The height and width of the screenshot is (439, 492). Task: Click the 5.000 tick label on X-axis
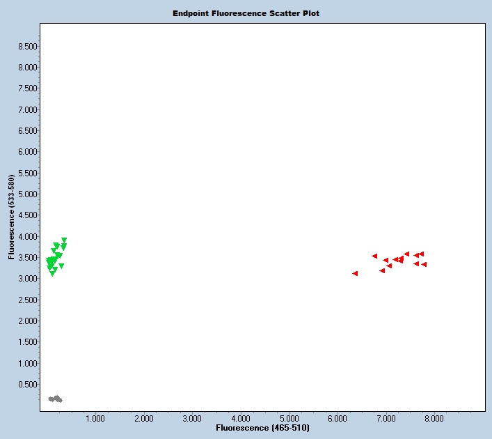click(x=288, y=418)
